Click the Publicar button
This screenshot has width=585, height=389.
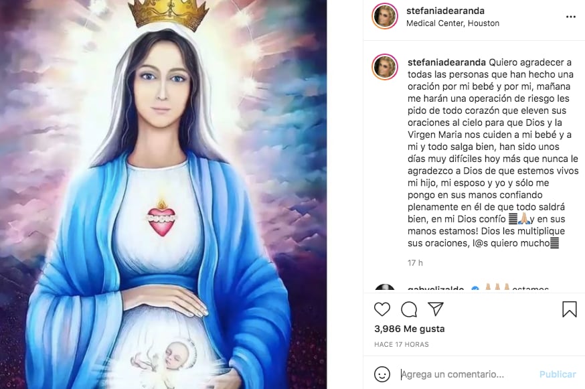click(558, 374)
